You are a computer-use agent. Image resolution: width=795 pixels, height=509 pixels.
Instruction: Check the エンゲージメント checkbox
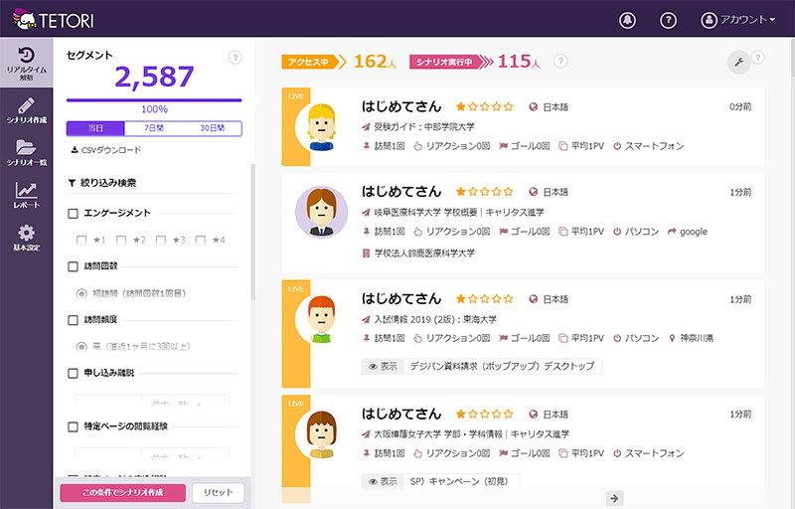point(73,214)
